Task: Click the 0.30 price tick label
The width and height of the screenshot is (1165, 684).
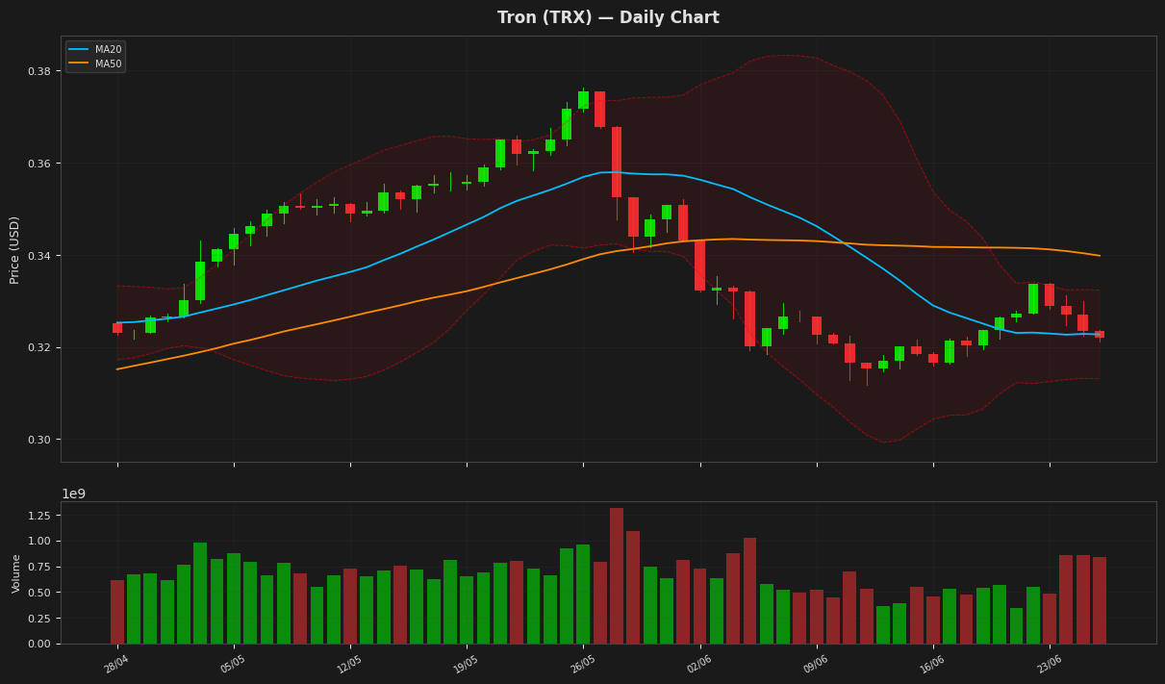Action: [40, 440]
